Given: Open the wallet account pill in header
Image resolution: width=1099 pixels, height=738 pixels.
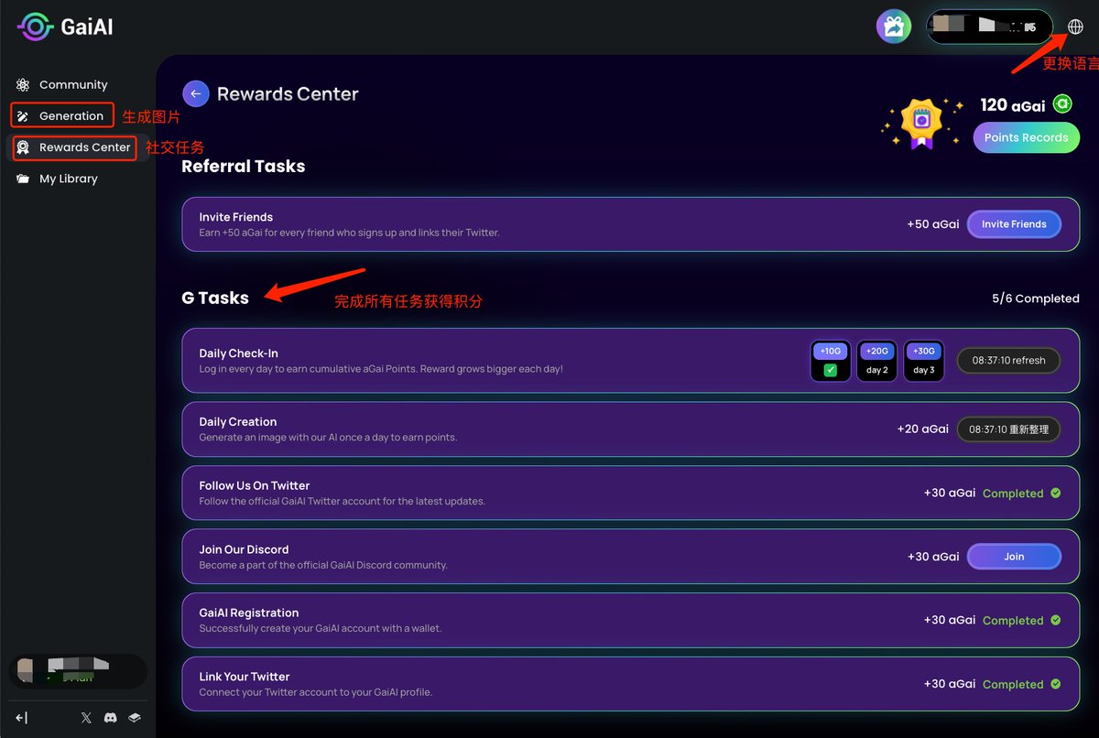Looking at the screenshot, I should (989, 27).
